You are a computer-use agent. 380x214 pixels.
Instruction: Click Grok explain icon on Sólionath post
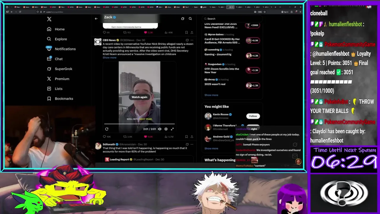pos(187,144)
